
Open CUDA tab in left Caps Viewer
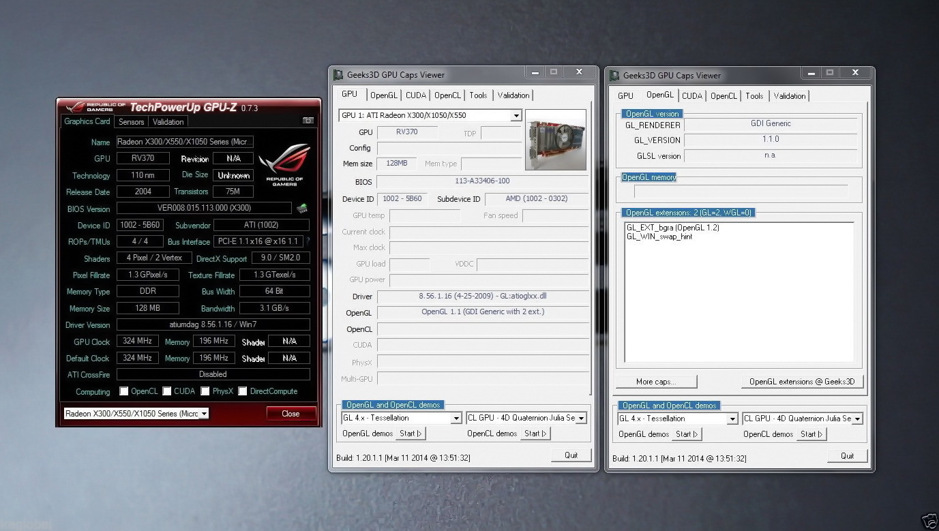coord(416,95)
